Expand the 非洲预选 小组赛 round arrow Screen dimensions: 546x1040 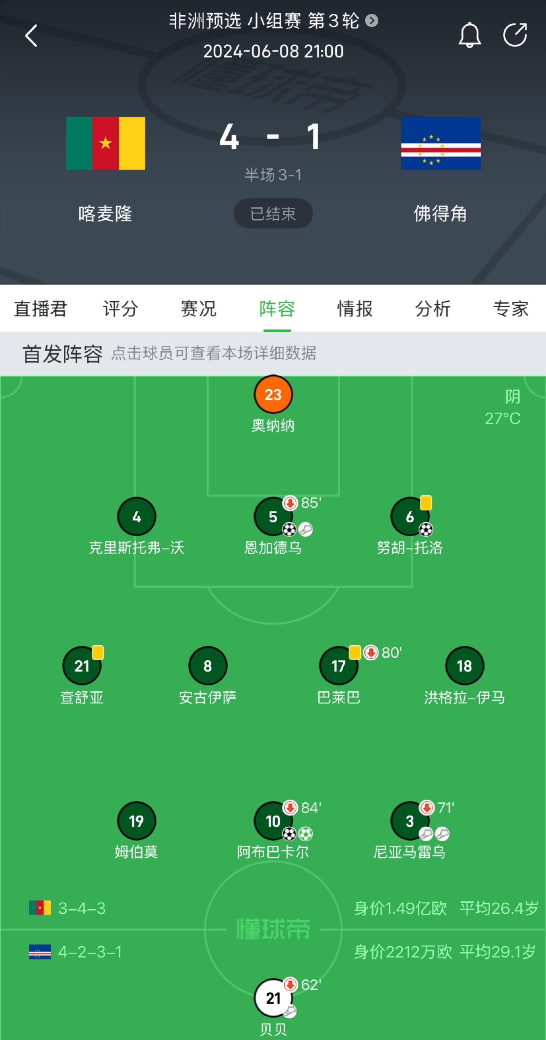pos(371,20)
